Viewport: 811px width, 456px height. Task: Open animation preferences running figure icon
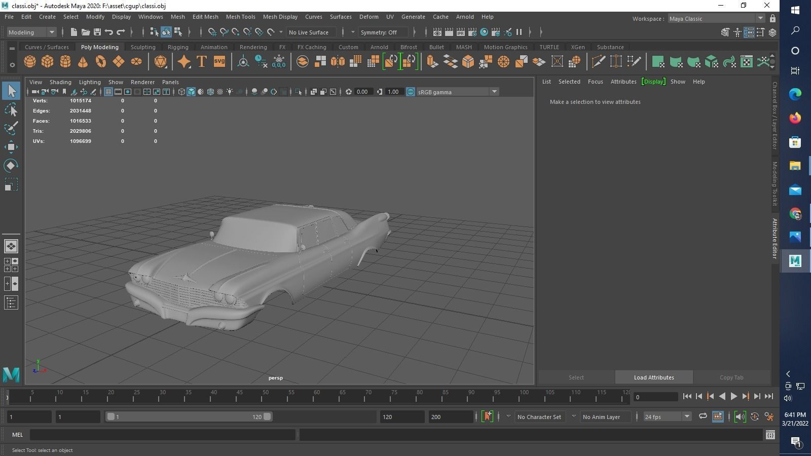pyautogui.click(x=769, y=416)
